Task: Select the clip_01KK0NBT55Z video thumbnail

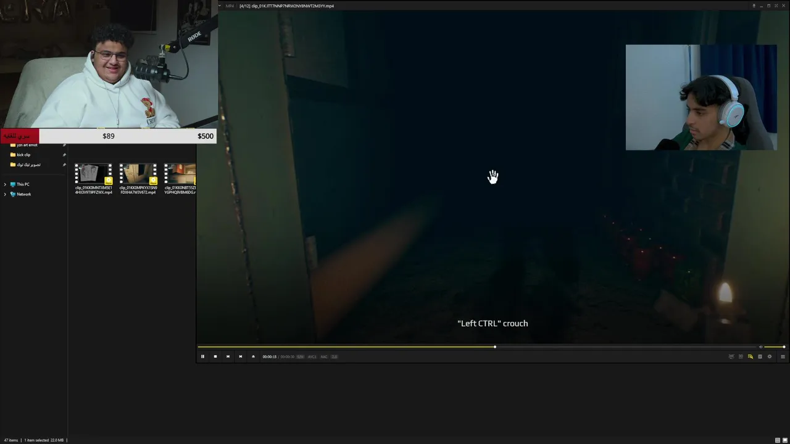Action: pyautogui.click(x=180, y=175)
